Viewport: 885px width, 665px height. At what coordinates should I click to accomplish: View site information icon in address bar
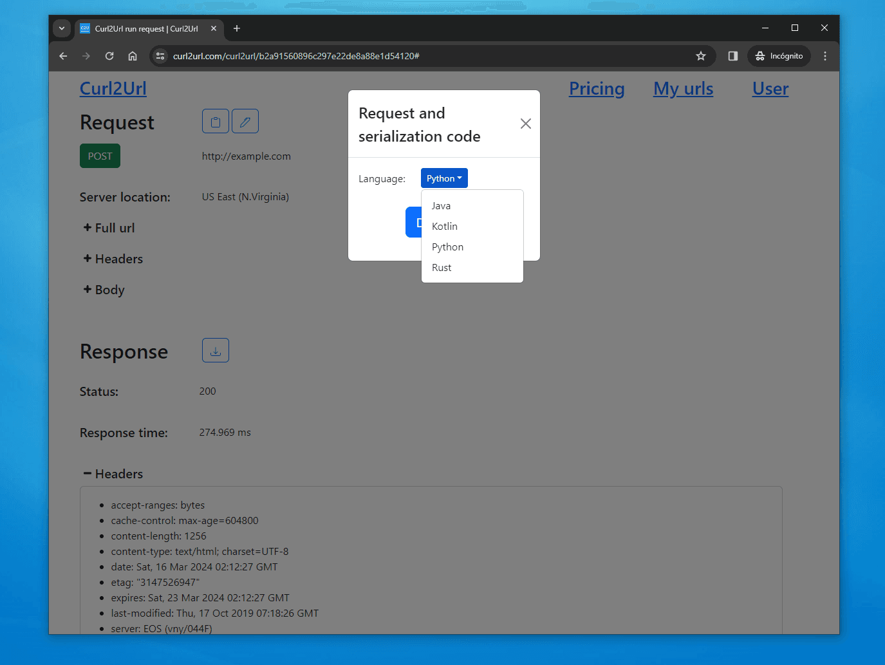(x=161, y=56)
